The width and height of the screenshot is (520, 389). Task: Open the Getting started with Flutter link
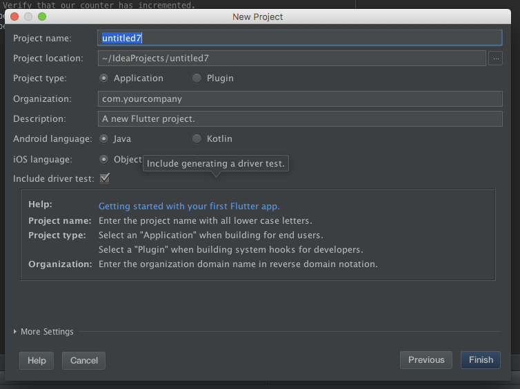189,206
